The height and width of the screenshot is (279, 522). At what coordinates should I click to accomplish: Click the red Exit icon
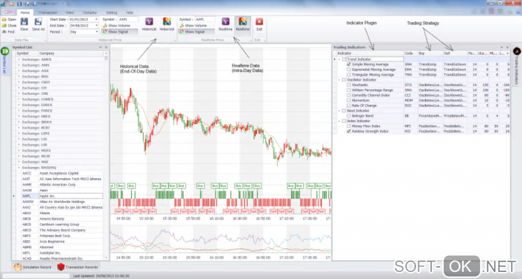tap(259, 21)
